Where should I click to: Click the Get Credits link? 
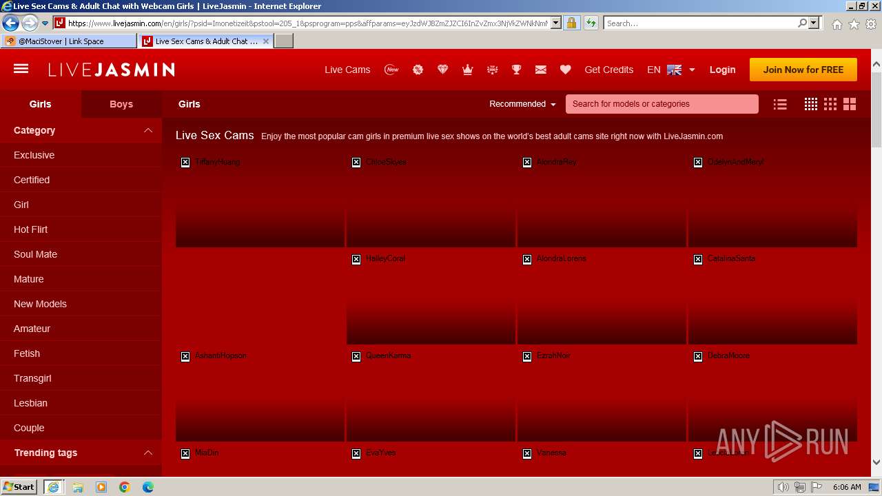[608, 70]
